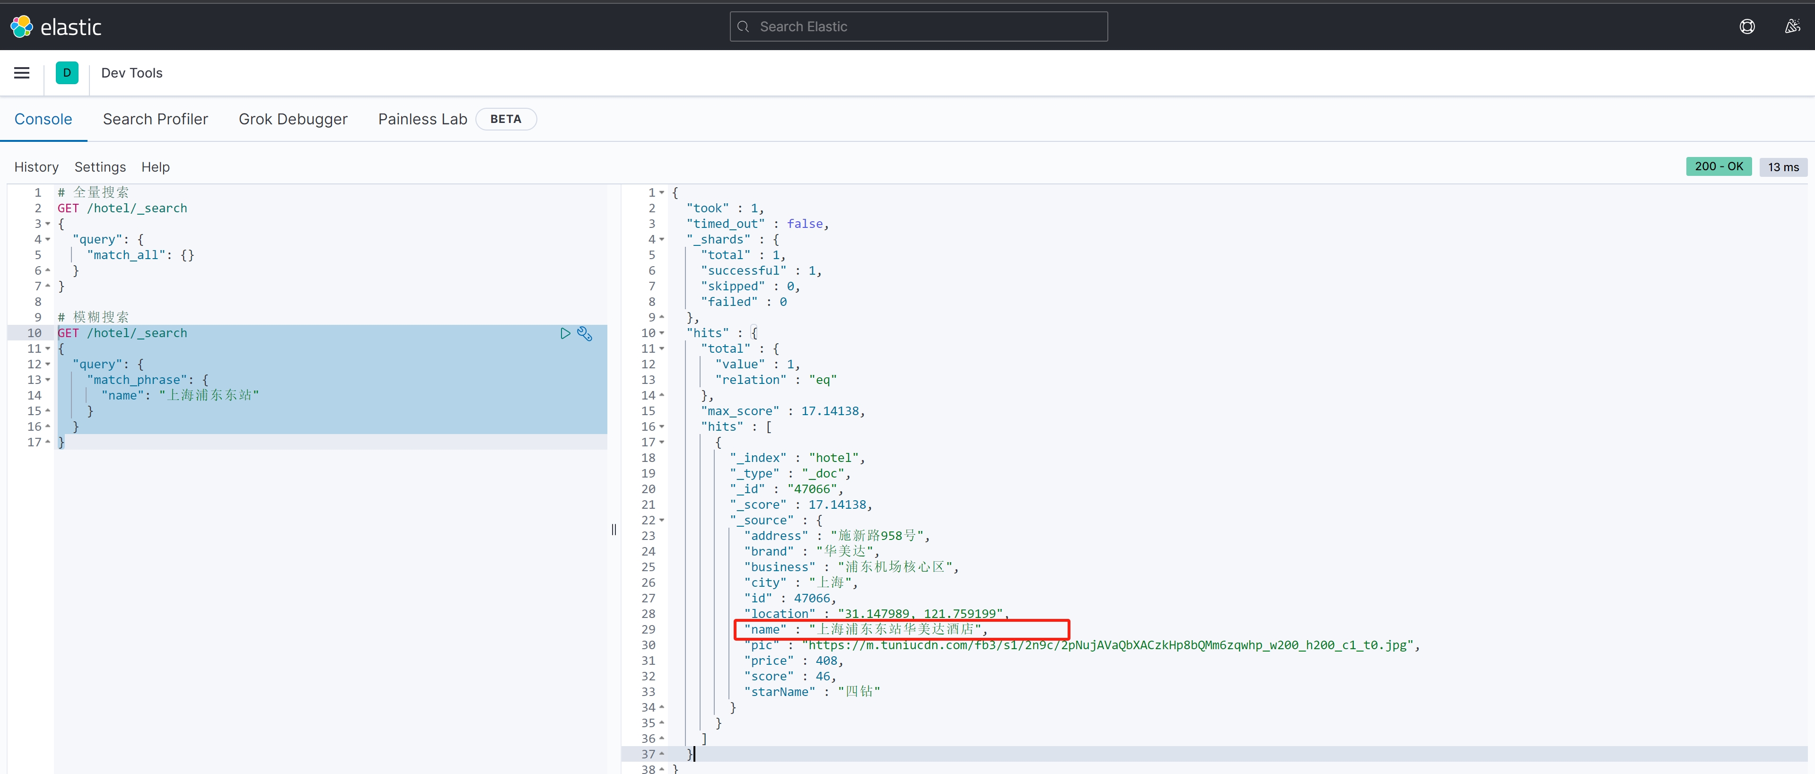
Task: Click the panel resize divider handle
Action: [x=614, y=530]
